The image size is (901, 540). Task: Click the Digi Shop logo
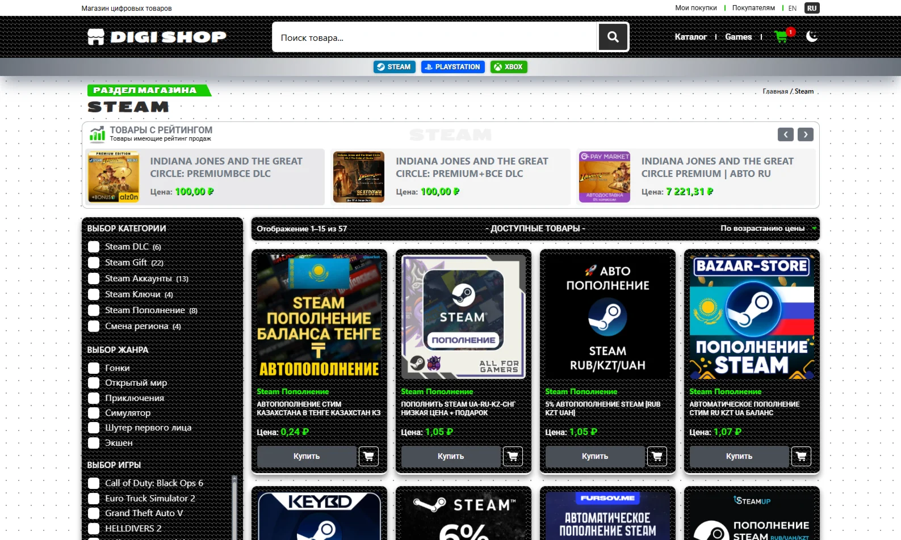157,37
